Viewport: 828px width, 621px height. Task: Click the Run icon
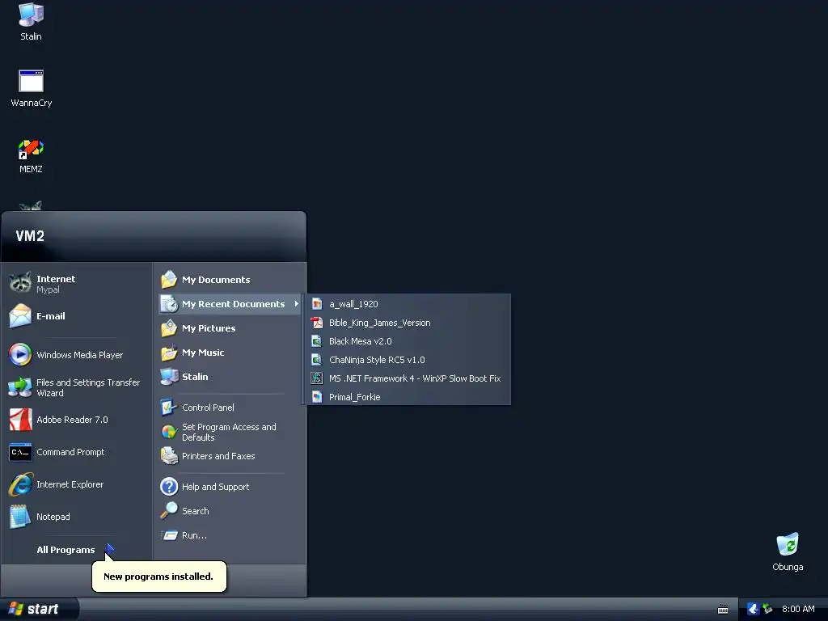click(x=169, y=535)
